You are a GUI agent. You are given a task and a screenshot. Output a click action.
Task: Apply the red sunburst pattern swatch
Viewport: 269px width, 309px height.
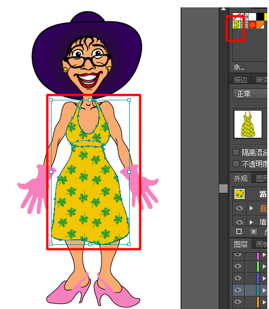coord(252,25)
